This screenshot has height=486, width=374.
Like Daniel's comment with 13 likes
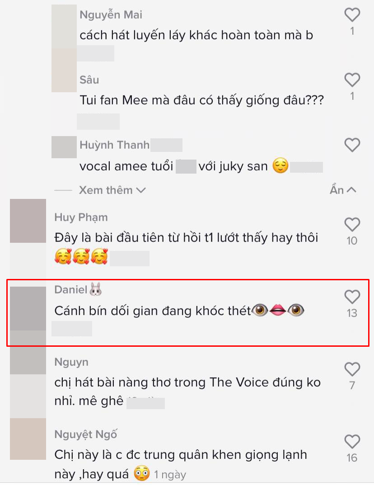[352, 297]
